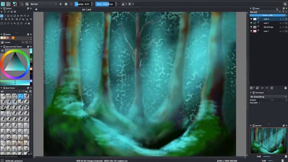Open the No Smoothing dropdown
Viewport: 288px width, 162px height.
click(268, 97)
